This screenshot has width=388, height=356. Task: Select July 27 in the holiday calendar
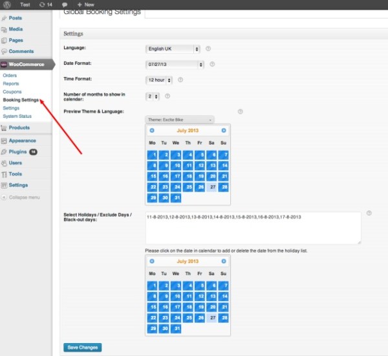(x=211, y=317)
